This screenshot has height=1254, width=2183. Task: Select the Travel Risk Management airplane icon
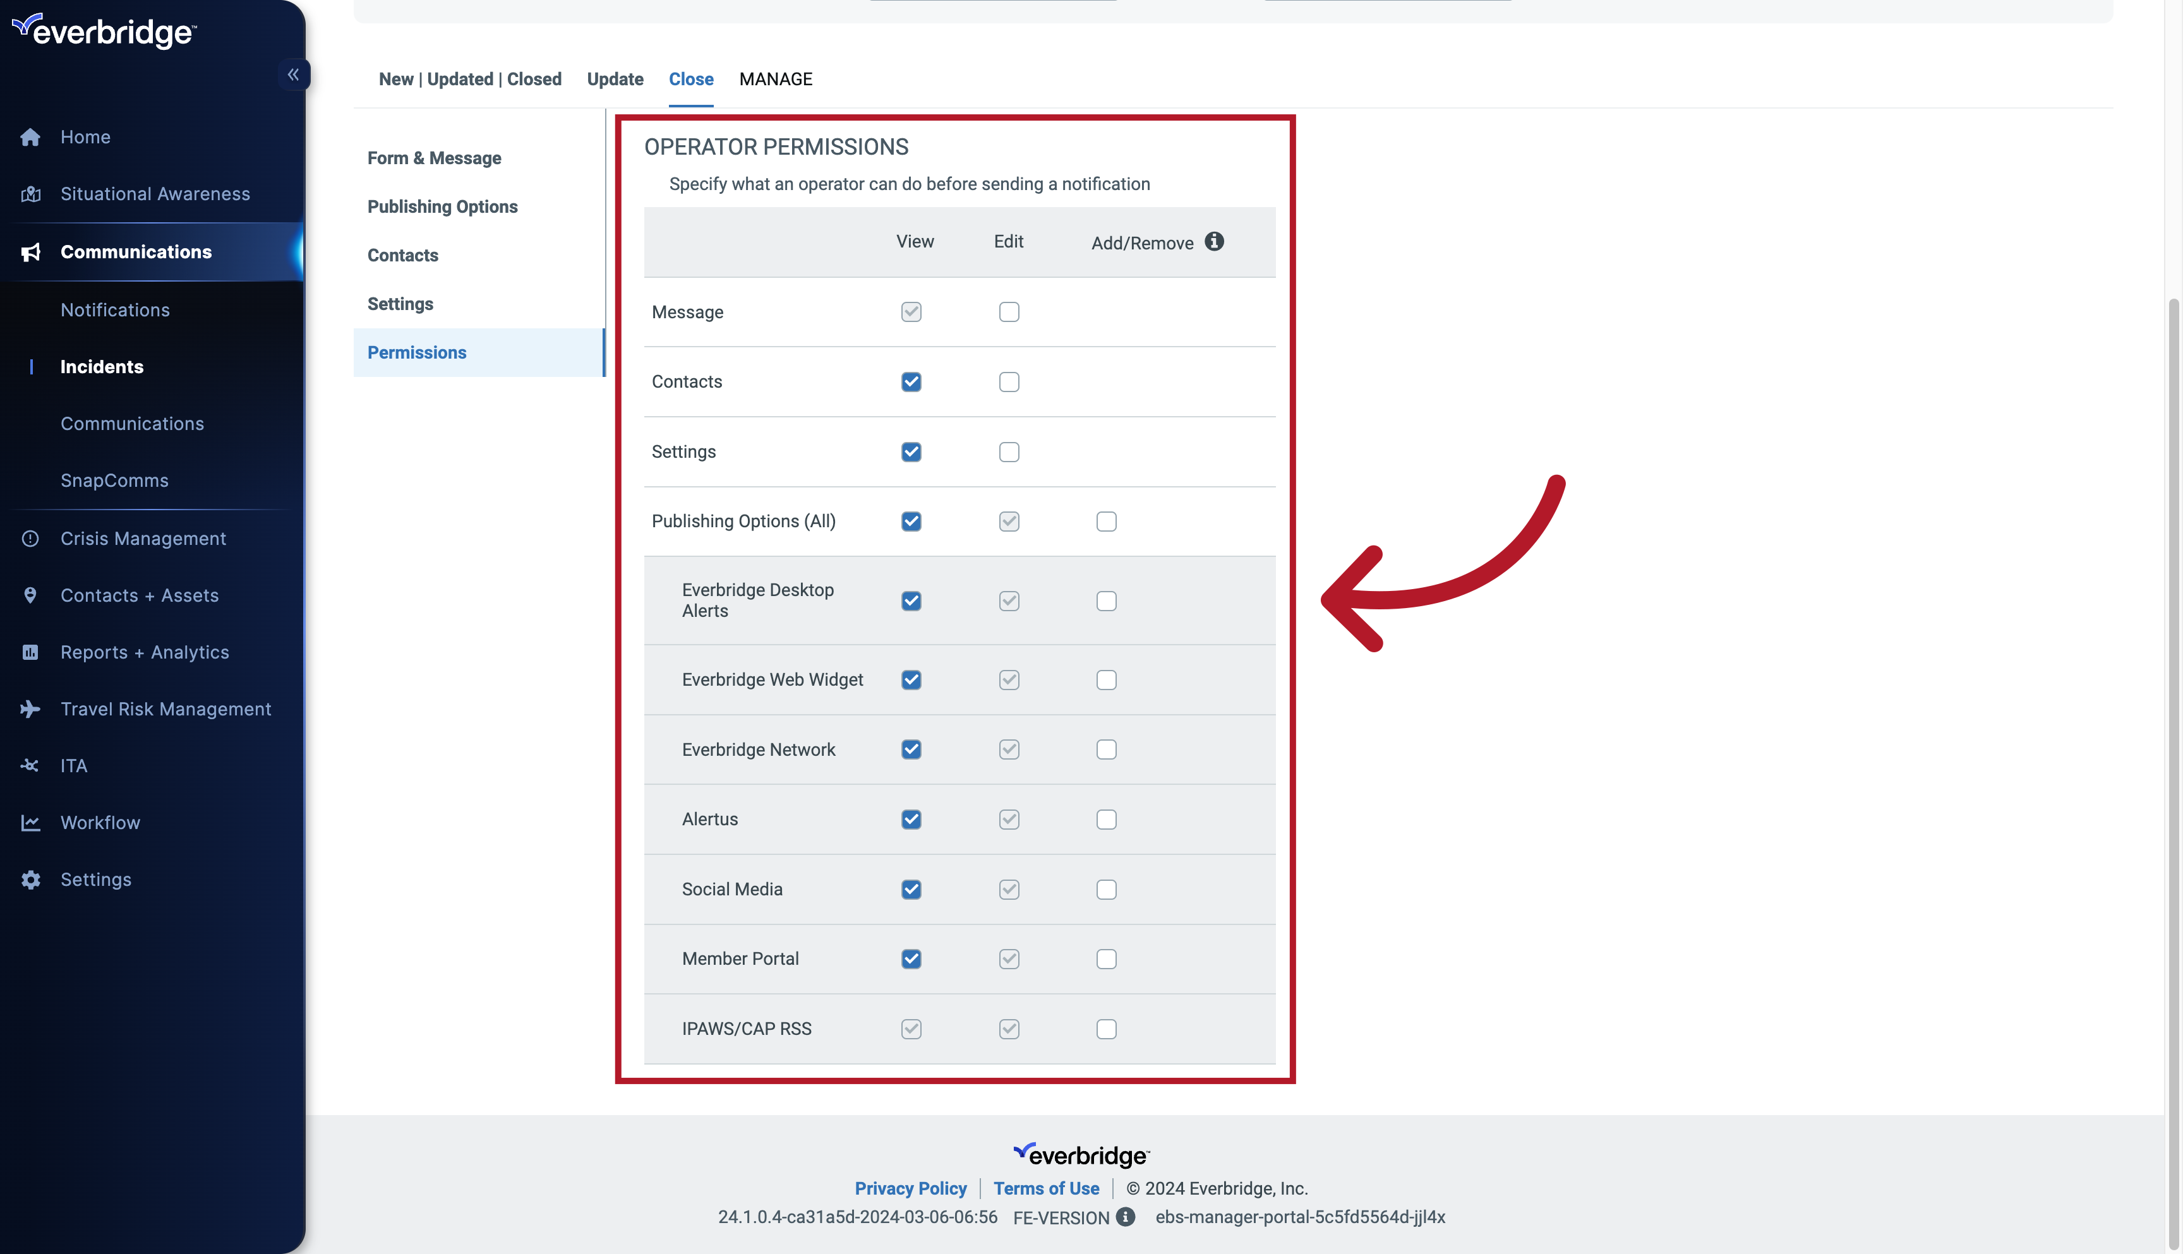click(x=30, y=708)
